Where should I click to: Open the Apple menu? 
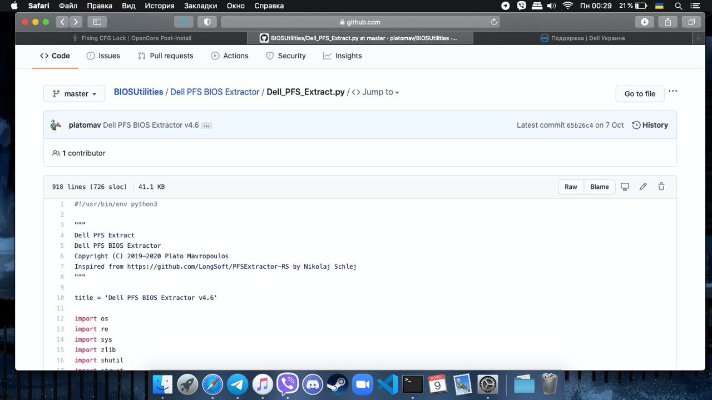(14, 6)
